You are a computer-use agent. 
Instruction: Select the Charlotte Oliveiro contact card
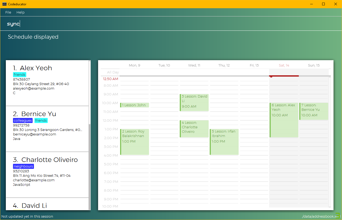pos(47,175)
